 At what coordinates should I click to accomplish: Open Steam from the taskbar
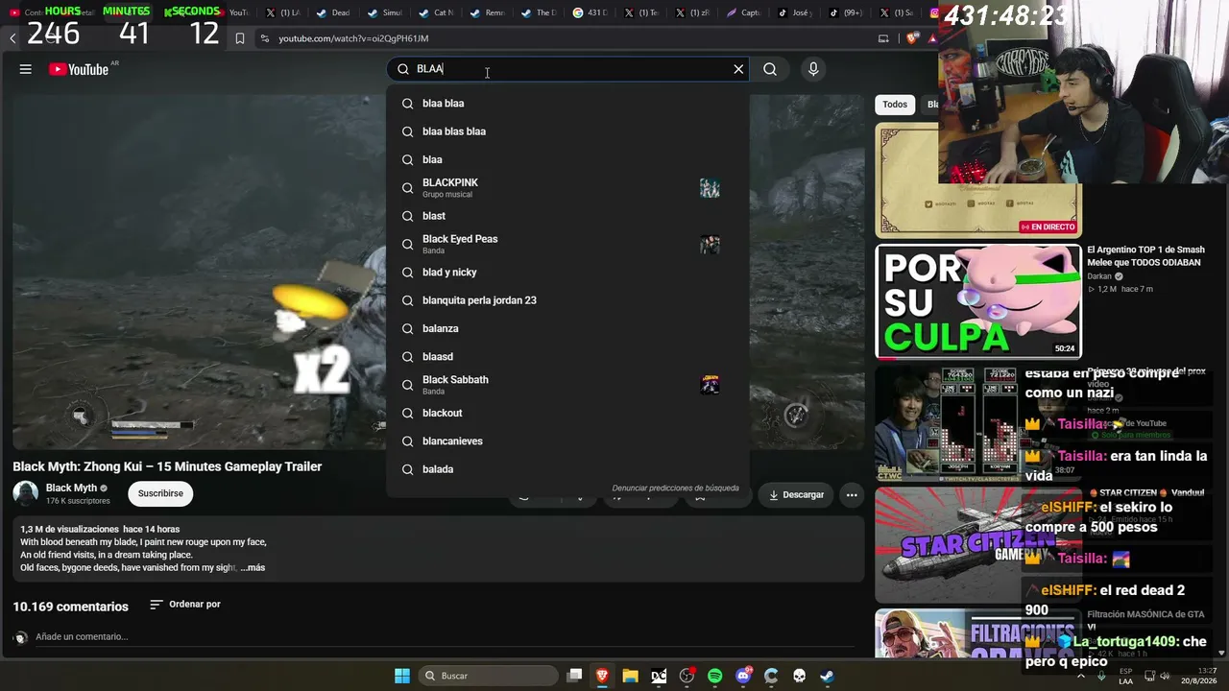coord(827,676)
